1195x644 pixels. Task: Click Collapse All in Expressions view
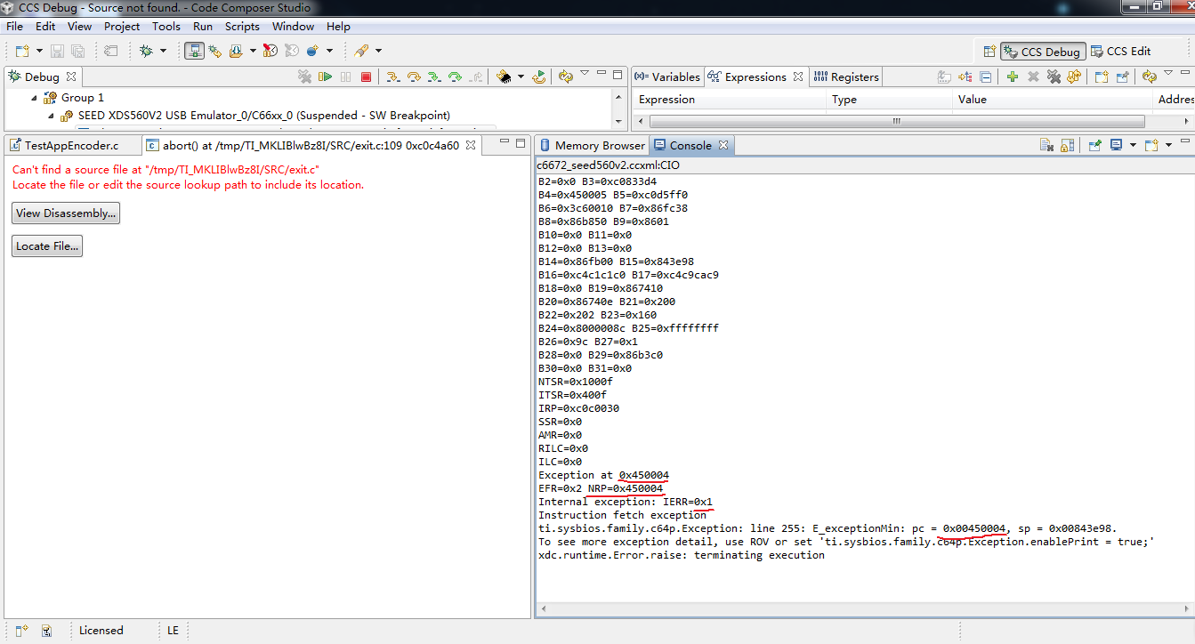tap(986, 77)
